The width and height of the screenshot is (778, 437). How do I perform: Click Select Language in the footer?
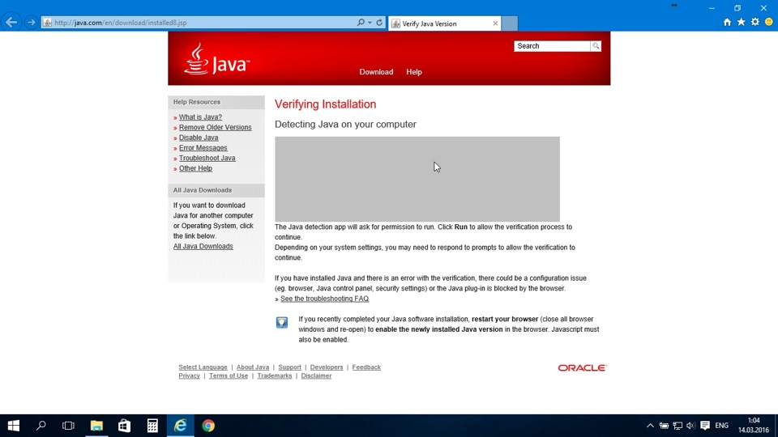(x=203, y=367)
